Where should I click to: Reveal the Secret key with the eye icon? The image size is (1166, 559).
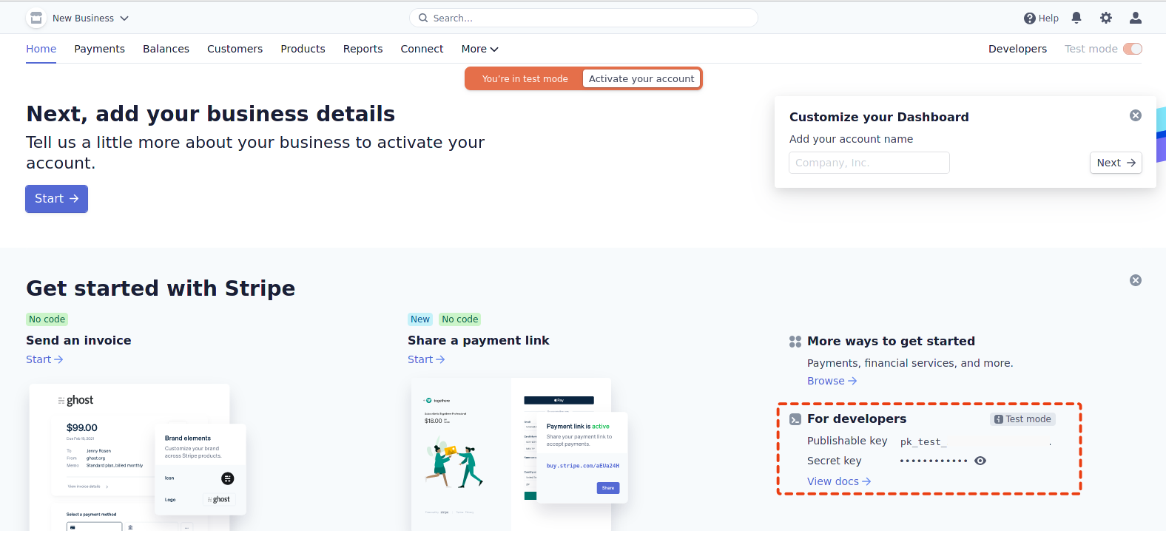[x=980, y=461]
